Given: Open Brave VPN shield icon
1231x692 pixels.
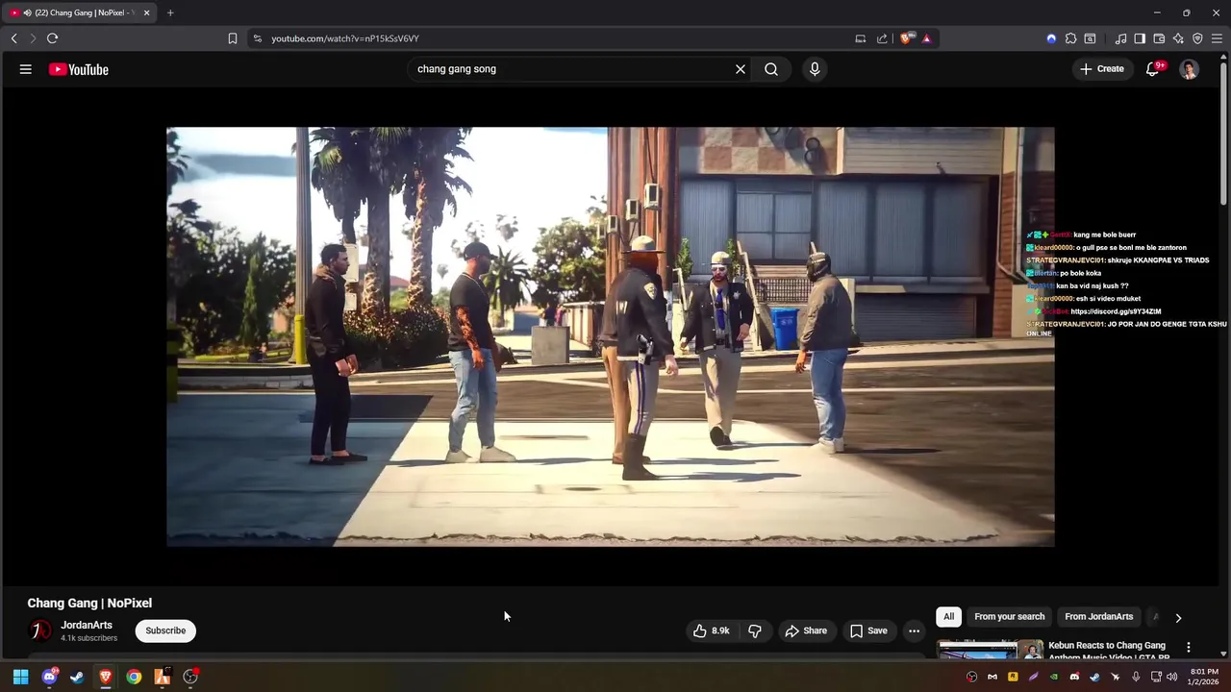Looking at the screenshot, I should (x=1197, y=38).
